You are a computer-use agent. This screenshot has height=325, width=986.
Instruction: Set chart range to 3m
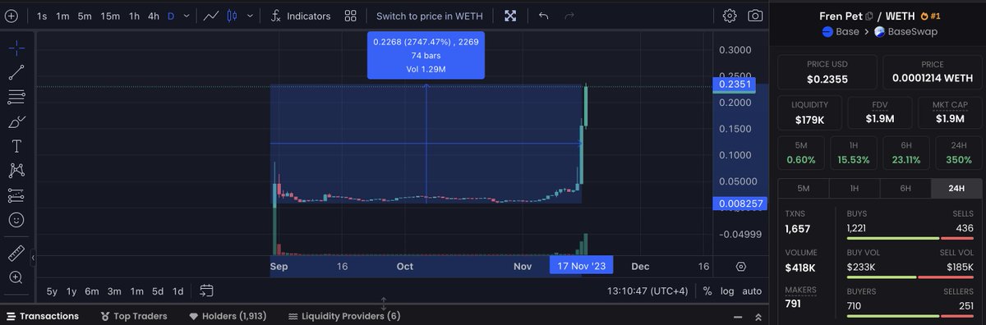coord(114,291)
